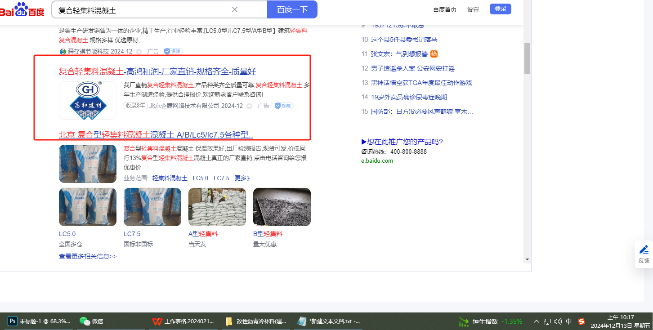Expand the arrow beside 舜存祺节能科技 2024-12
653x330 pixels.
[x=139, y=52]
